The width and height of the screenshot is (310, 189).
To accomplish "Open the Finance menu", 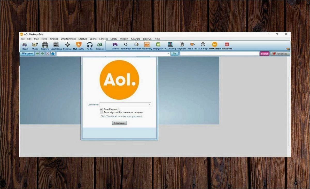I will [x=54, y=39].
